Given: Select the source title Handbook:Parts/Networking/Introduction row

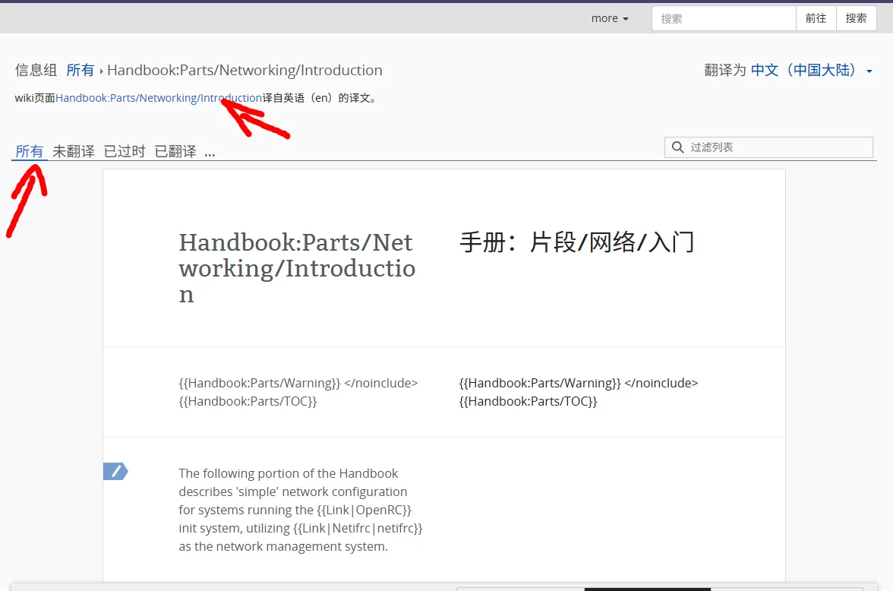Looking at the screenshot, I should coord(297,268).
